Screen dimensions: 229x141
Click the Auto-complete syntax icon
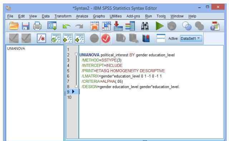tap(161, 39)
